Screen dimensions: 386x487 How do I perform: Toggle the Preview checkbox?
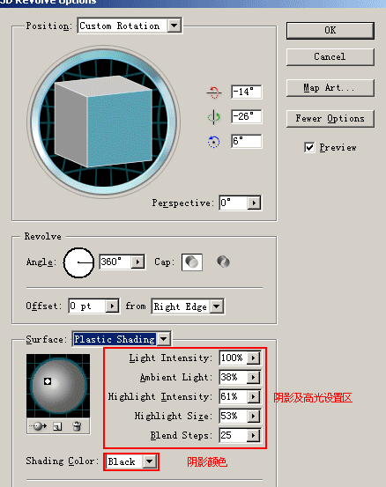click(309, 147)
